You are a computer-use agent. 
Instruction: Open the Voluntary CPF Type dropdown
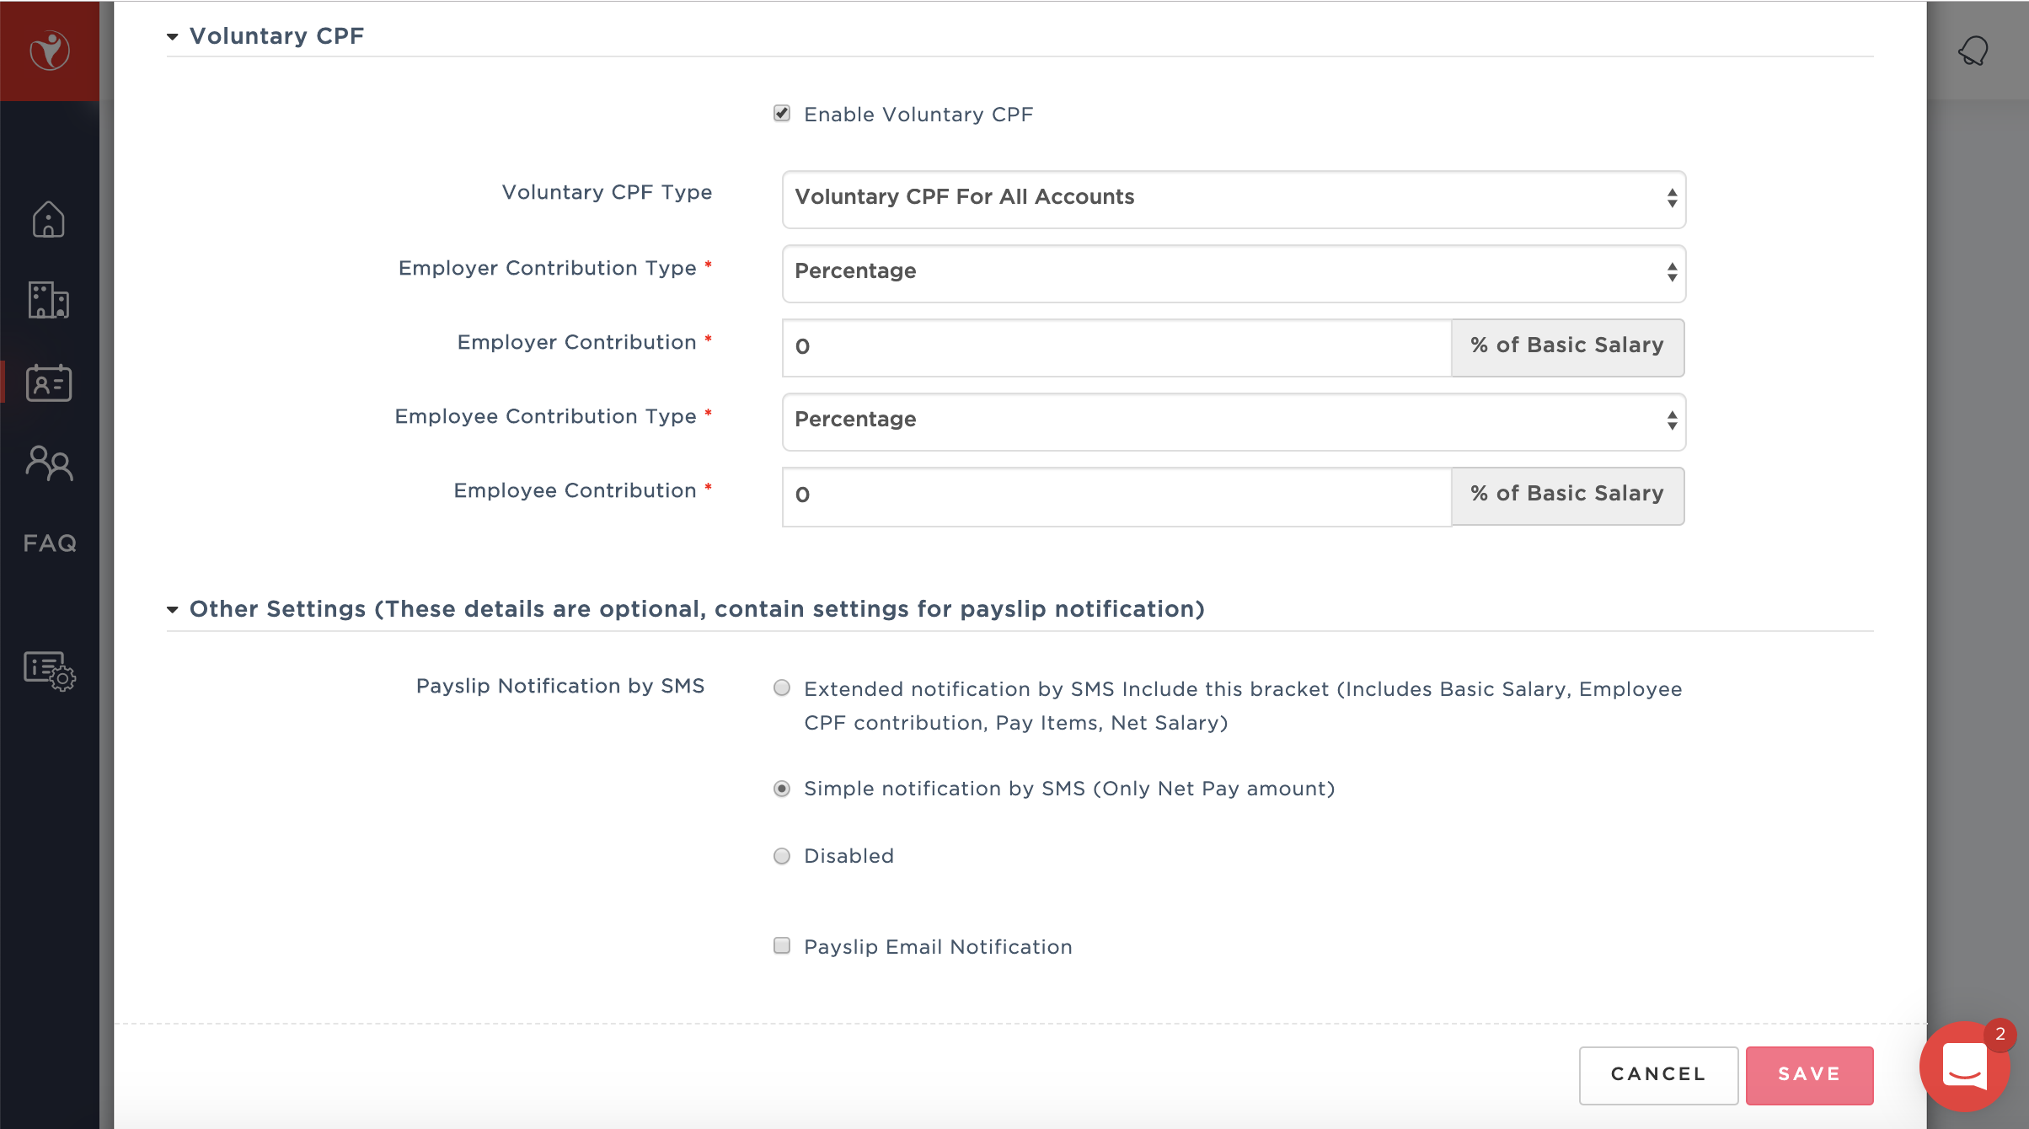coord(1234,199)
